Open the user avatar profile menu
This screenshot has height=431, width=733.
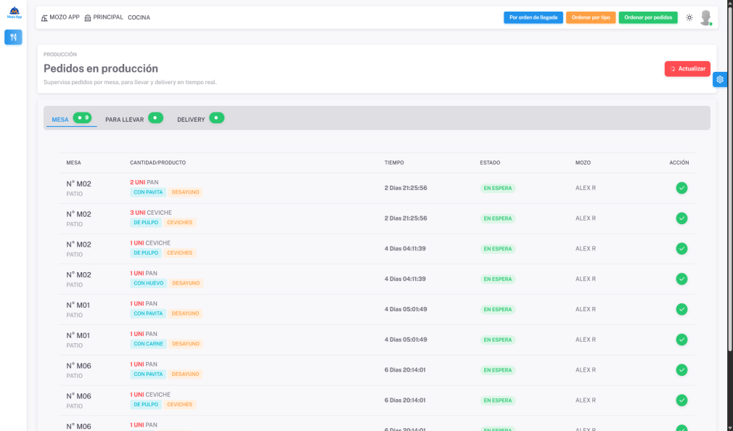[x=705, y=18]
